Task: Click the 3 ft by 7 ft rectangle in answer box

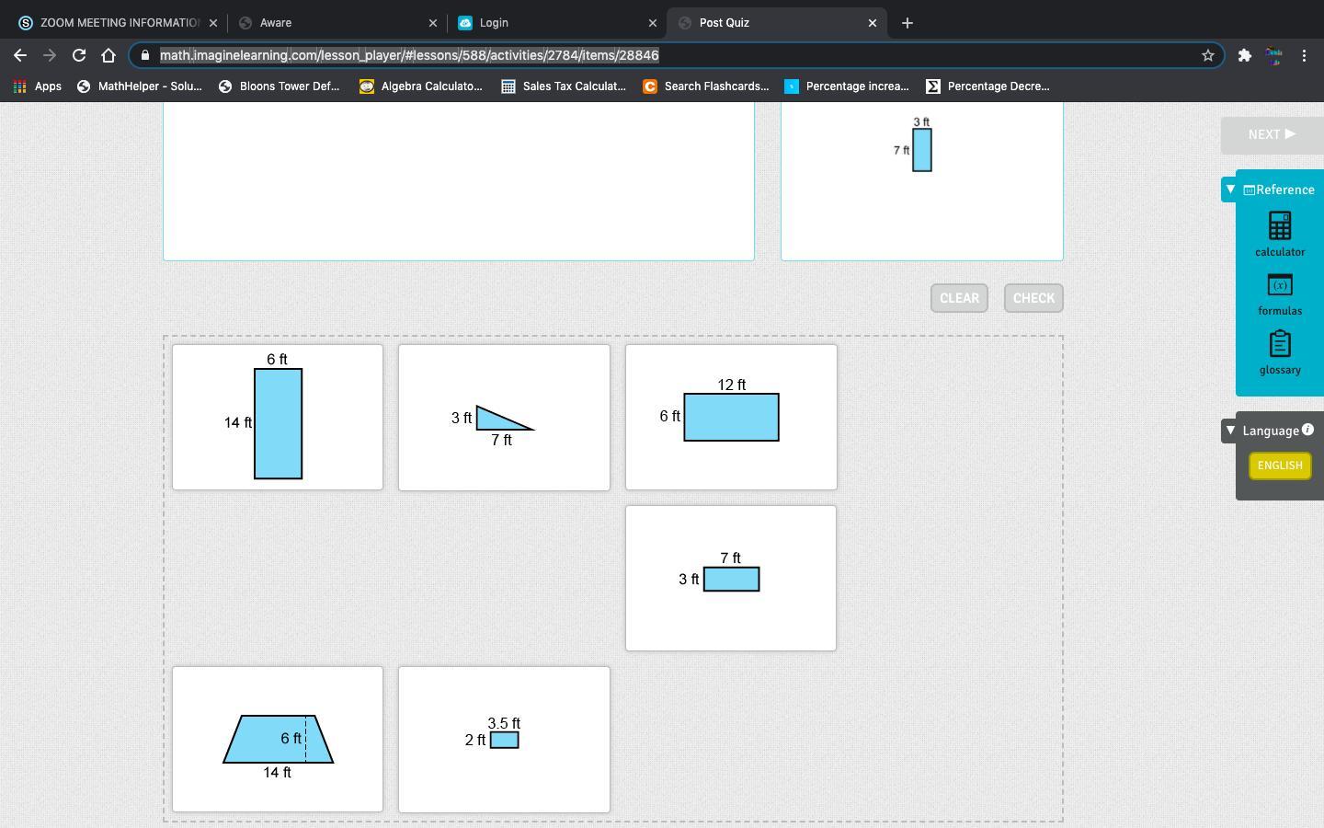Action: coord(921,149)
